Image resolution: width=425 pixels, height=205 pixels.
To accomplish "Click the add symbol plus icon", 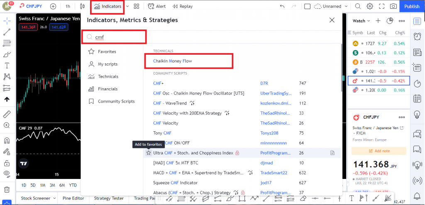I will (53, 6).
